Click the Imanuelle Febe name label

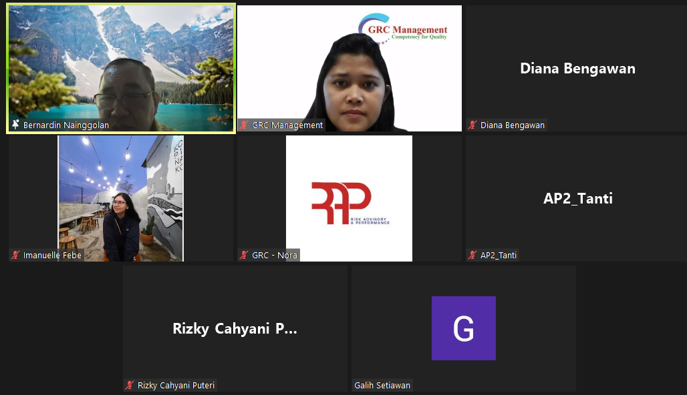(x=52, y=255)
